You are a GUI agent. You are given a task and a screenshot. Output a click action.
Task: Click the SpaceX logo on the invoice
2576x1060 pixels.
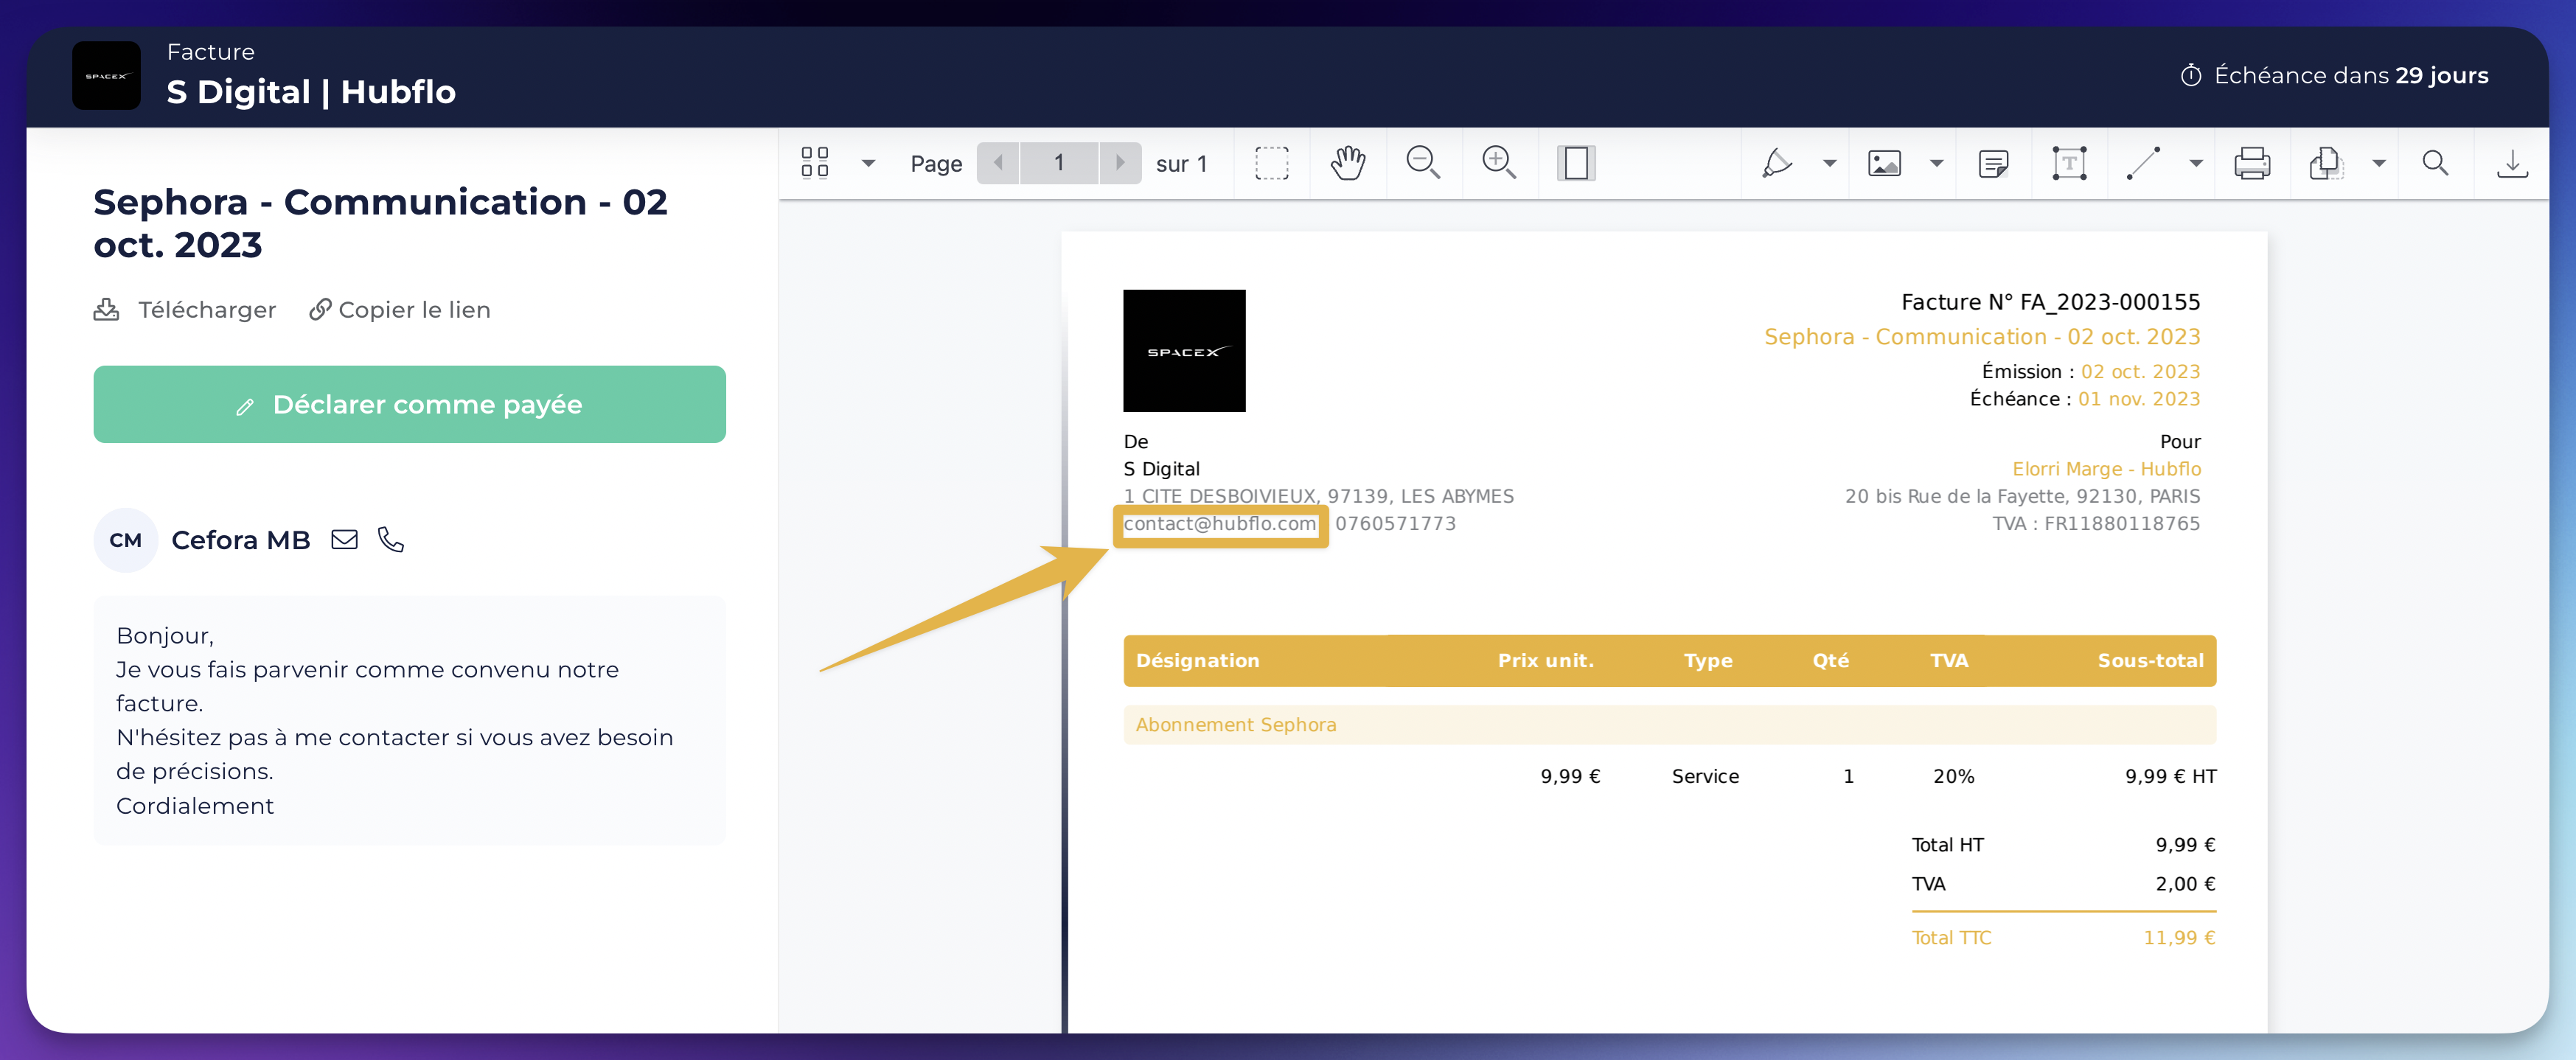(x=1184, y=351)
